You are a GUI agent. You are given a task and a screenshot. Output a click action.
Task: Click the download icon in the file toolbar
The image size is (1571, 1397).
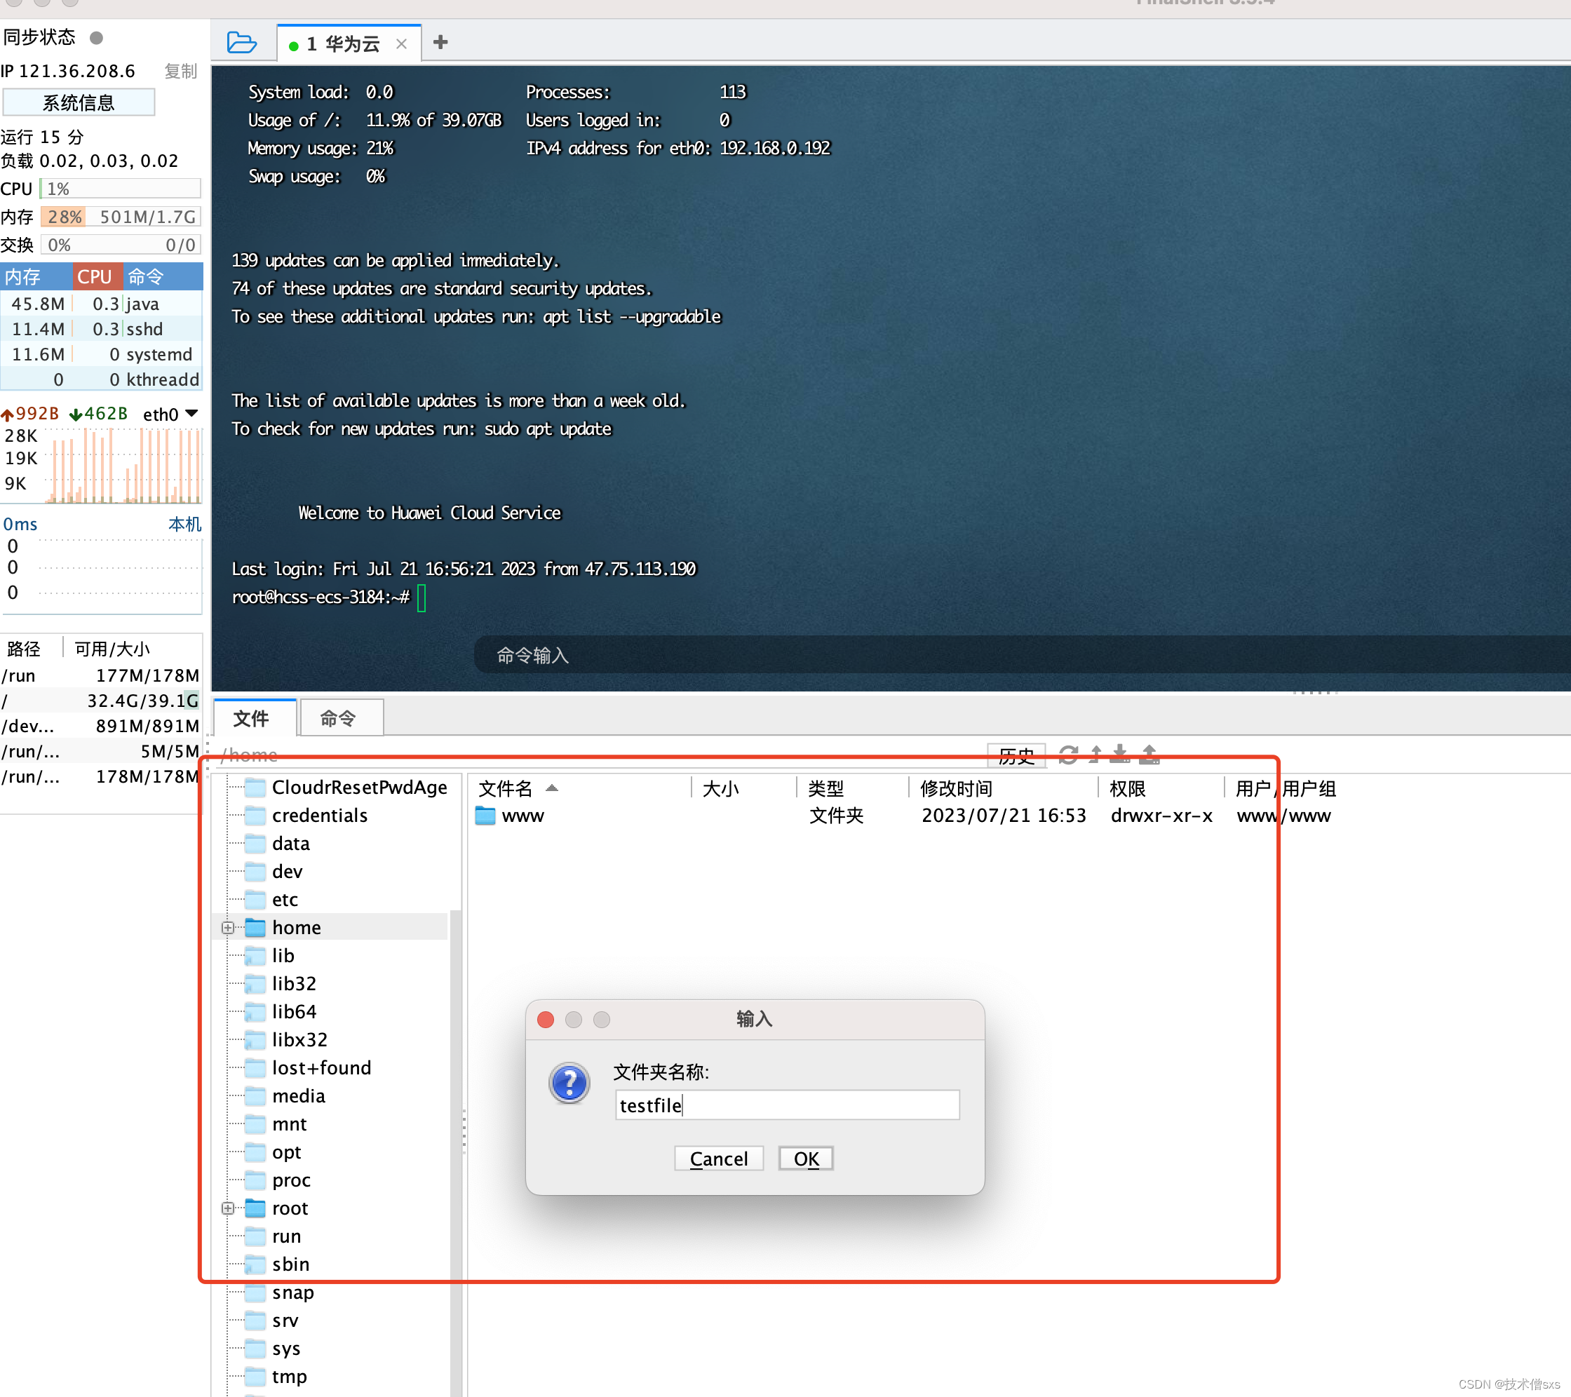pyautogui.click(x=1120, y=755)
